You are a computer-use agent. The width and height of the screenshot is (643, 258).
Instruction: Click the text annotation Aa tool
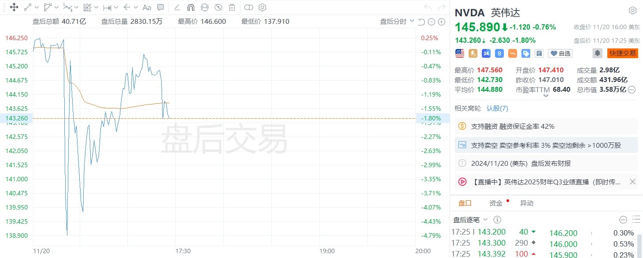[147, 7]
